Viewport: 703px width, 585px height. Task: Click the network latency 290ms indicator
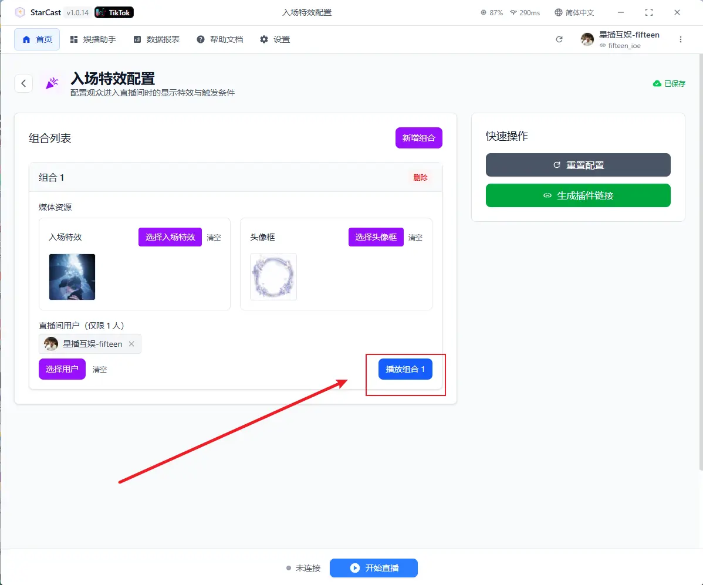(x=525, y=12)
